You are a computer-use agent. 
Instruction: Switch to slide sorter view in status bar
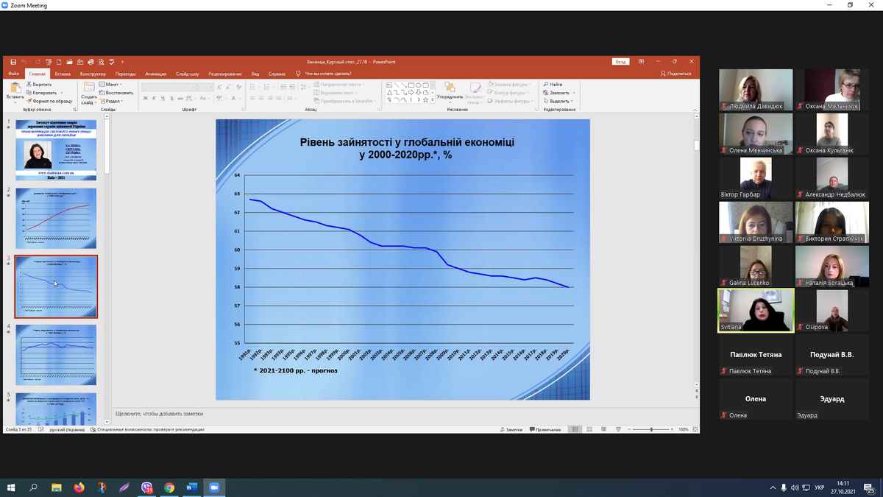pyautogui.click(x=589, y=429)
